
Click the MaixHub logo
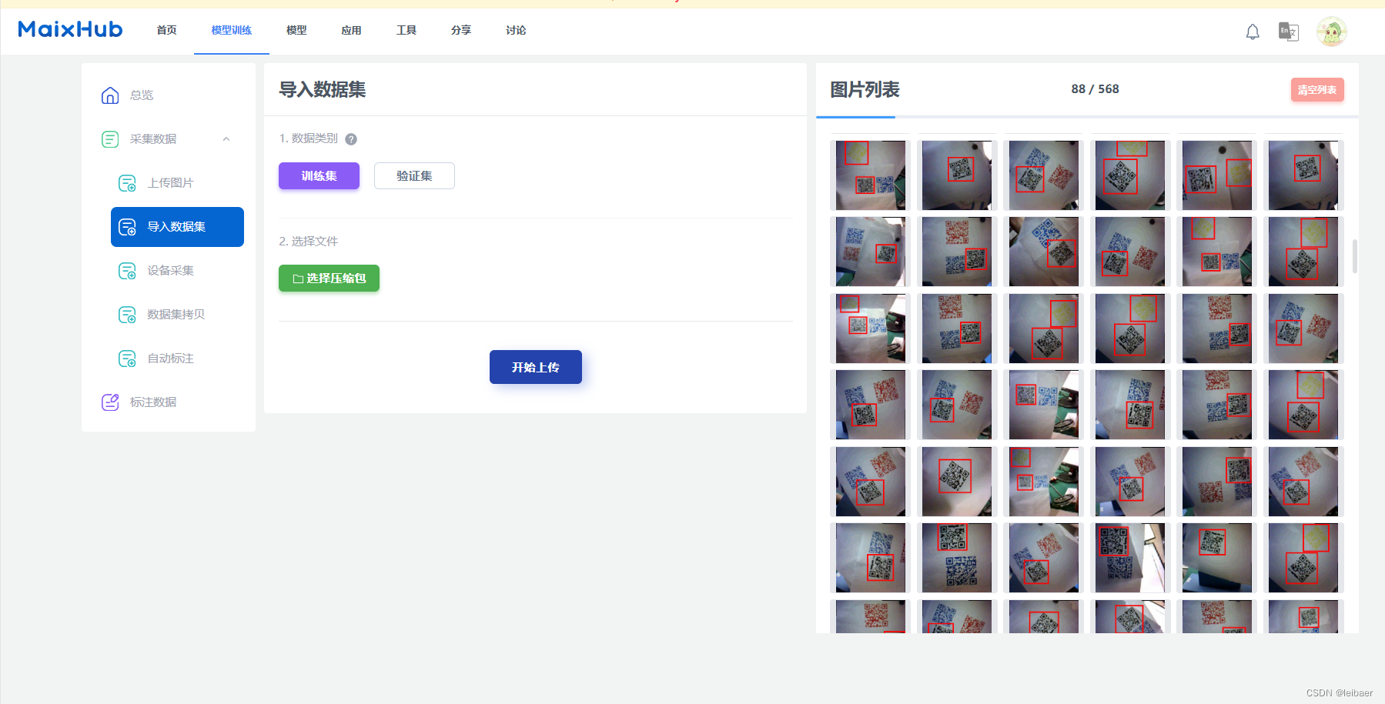coord(70,29)
